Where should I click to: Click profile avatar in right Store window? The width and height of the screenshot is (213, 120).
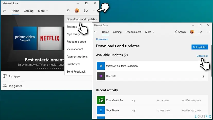click(x=192, y=32)
